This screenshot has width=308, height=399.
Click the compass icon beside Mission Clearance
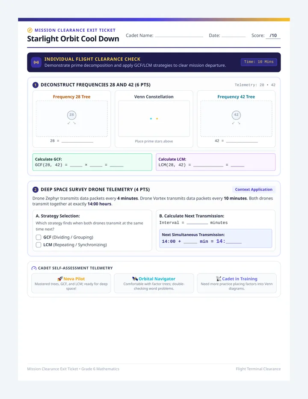(30, 30)
